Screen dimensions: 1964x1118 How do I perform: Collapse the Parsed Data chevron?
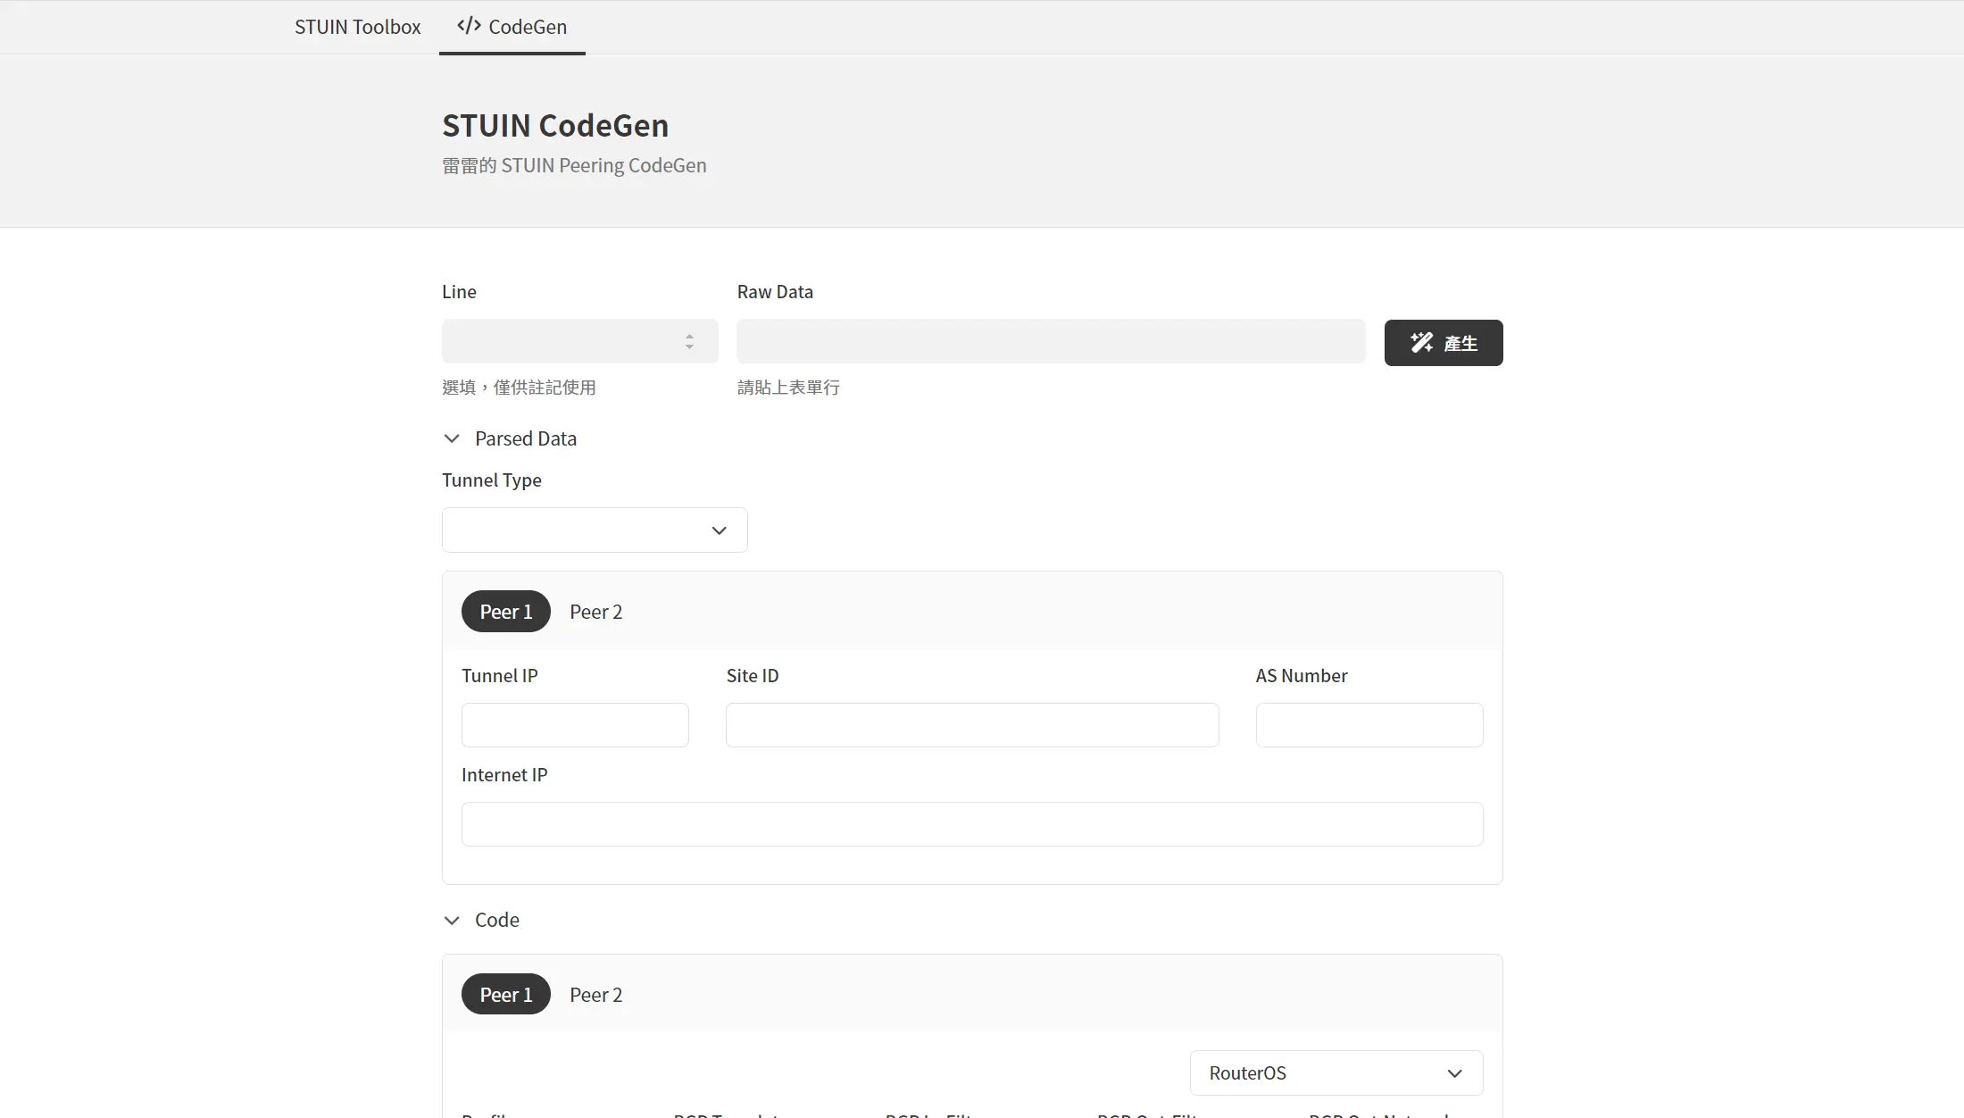(452, 438)
